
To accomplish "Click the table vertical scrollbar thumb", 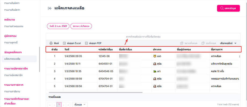I will tap(239, 57).
